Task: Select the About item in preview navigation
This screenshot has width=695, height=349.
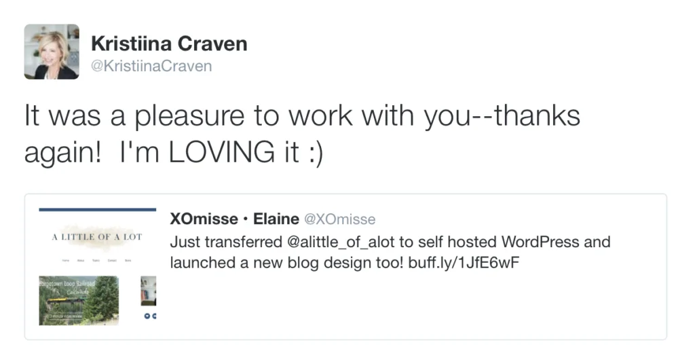Action: [81, 261]
